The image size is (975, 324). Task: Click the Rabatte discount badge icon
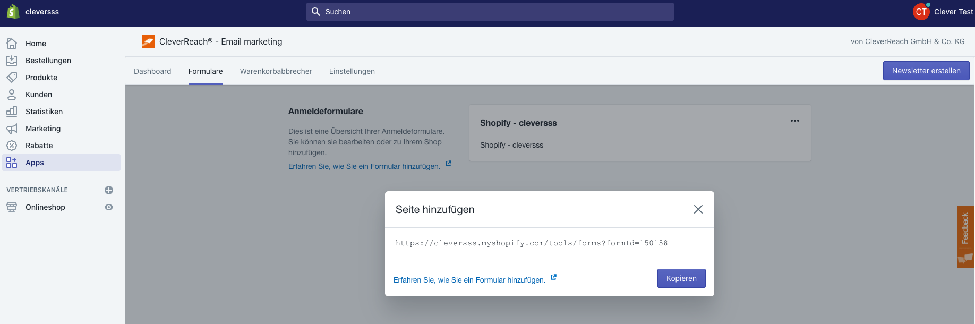tap(12, 146)
